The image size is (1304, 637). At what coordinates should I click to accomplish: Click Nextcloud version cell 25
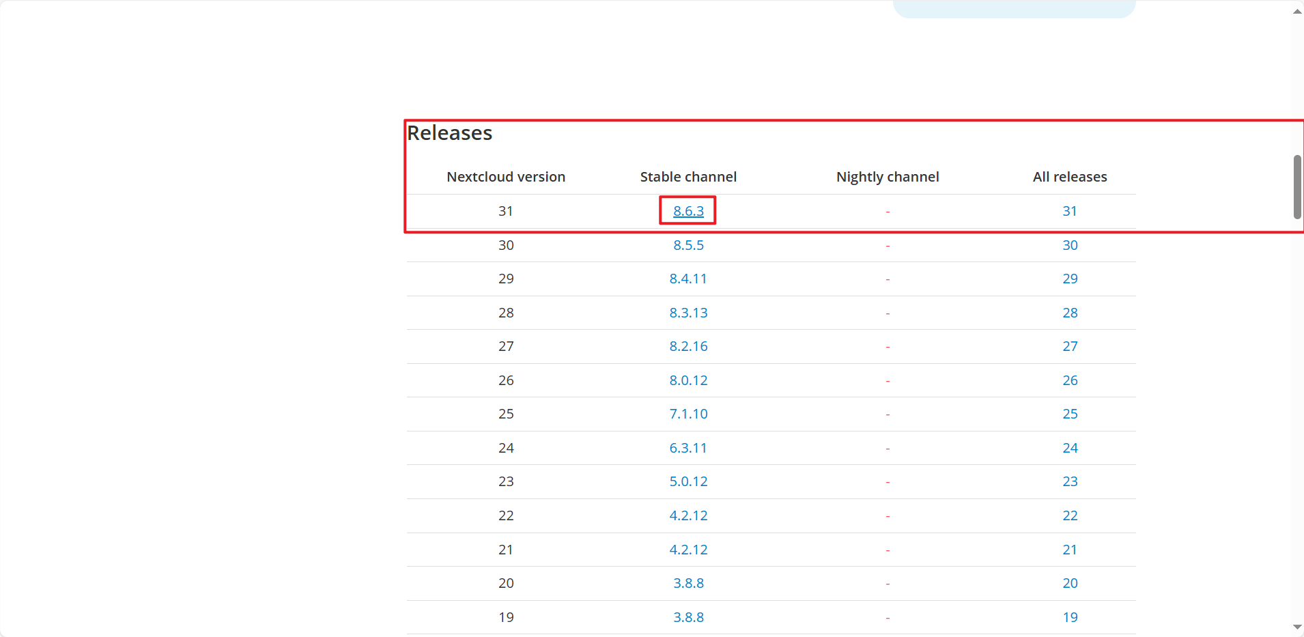[506, 414]
